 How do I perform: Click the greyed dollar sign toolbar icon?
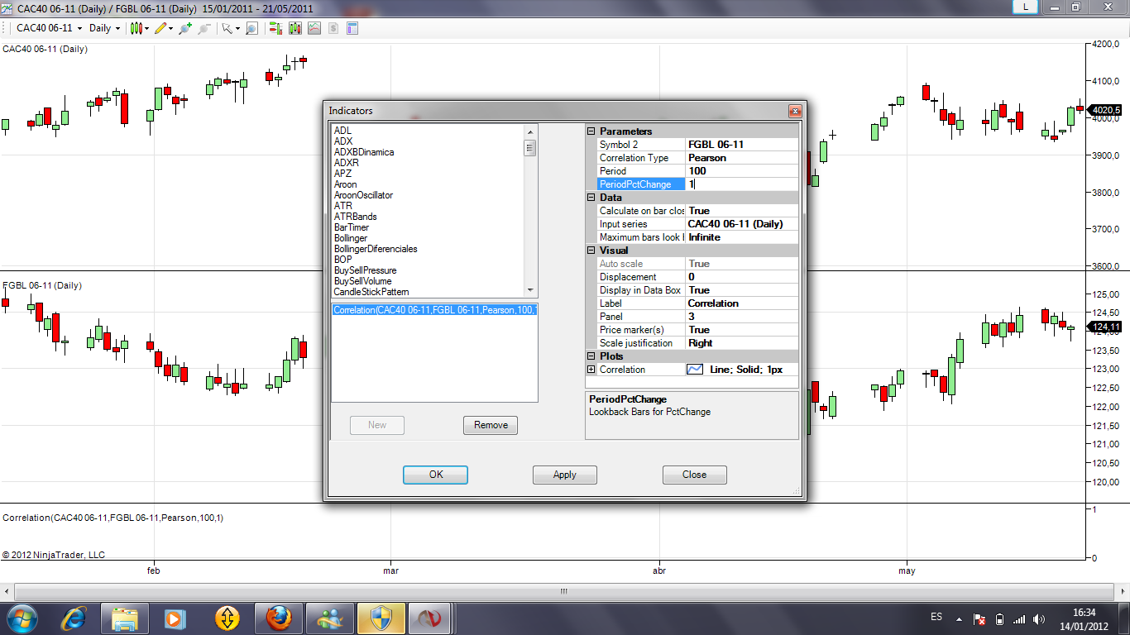(333, 28)
